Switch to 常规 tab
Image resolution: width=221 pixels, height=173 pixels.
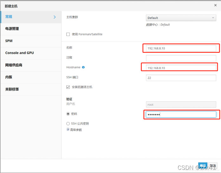31,17
